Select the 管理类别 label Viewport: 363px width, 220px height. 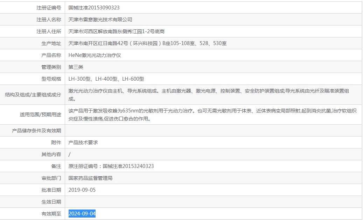[51, 67]
